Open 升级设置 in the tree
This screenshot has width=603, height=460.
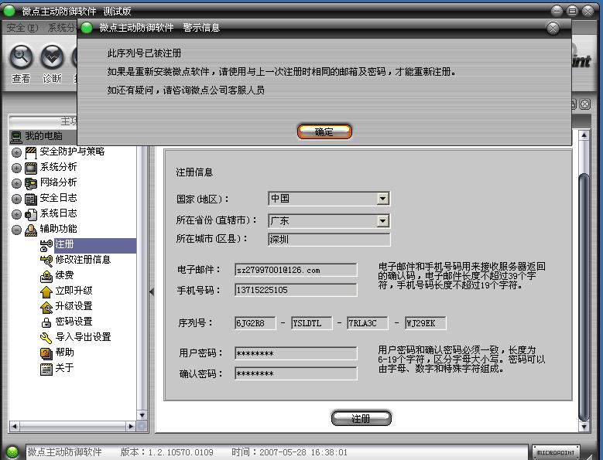[74, 306]
